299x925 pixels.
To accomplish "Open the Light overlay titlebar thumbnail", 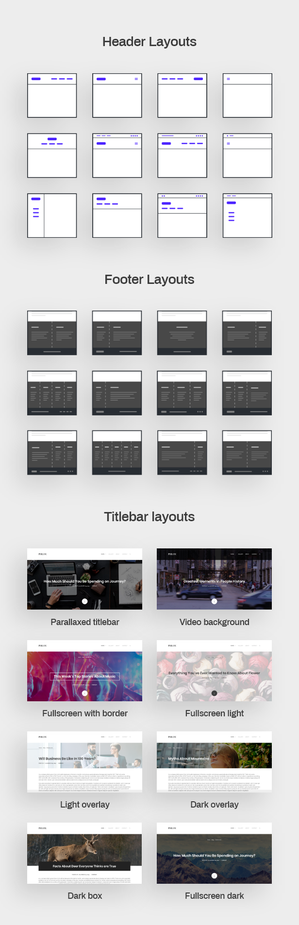I will (84, 762).
